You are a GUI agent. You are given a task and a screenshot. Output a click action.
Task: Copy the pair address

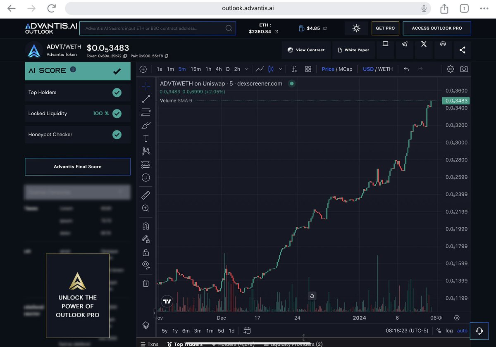coord(167,56)
